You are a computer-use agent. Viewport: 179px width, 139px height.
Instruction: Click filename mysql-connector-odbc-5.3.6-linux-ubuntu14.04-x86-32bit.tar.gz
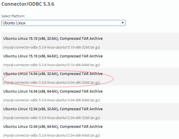52,83
